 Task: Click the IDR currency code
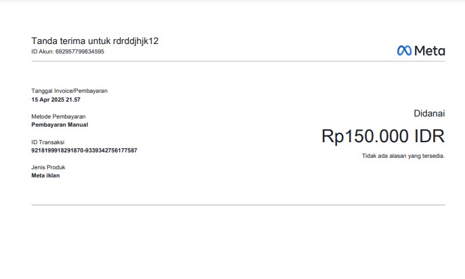(428, 136)
